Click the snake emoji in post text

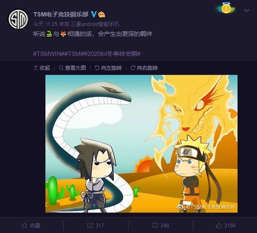coord(49,34)
